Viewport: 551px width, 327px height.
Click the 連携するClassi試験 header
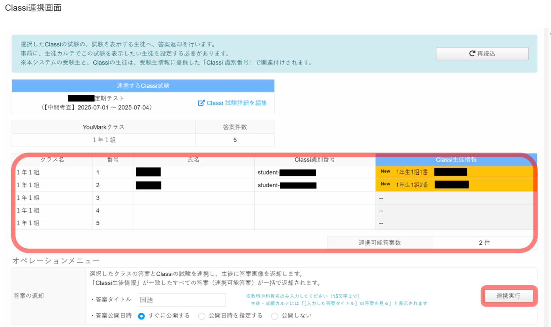tap(143, 86)
